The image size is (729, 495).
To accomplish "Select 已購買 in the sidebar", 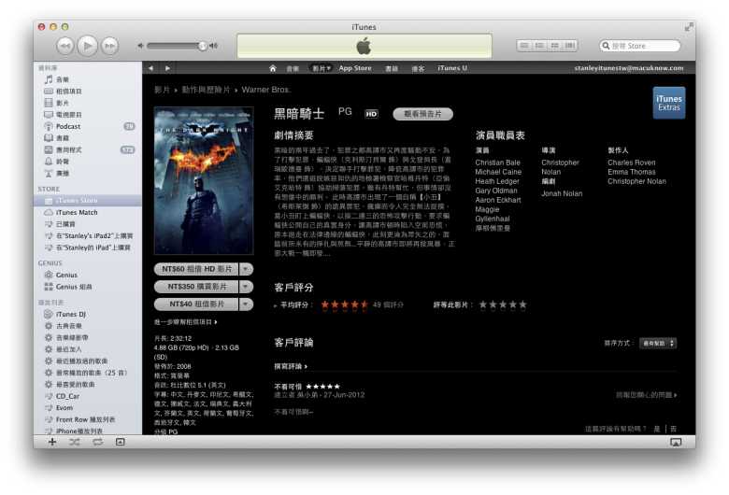I will (x=88, y=224).
